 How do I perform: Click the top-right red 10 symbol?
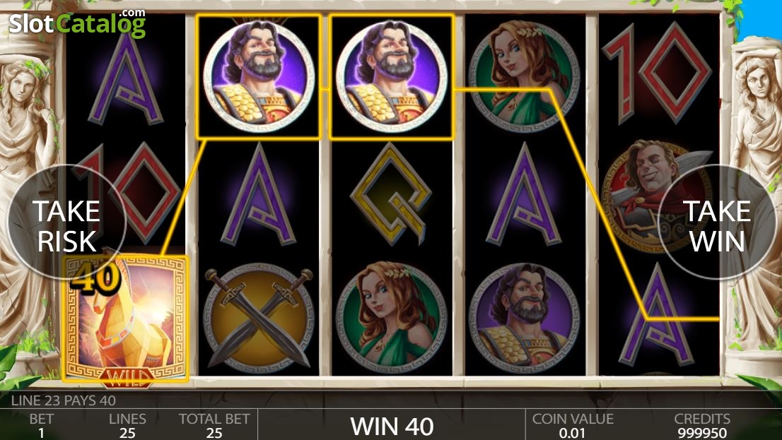pos(658,73)
